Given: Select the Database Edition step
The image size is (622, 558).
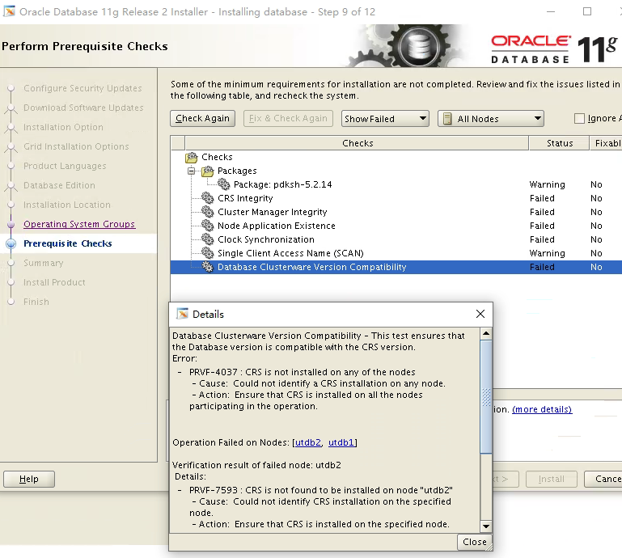Looking at the screenshot, I should pos(60,185).
